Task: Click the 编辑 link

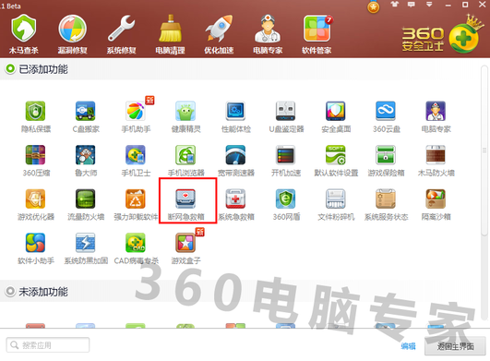Action: (x=408, y=345)
